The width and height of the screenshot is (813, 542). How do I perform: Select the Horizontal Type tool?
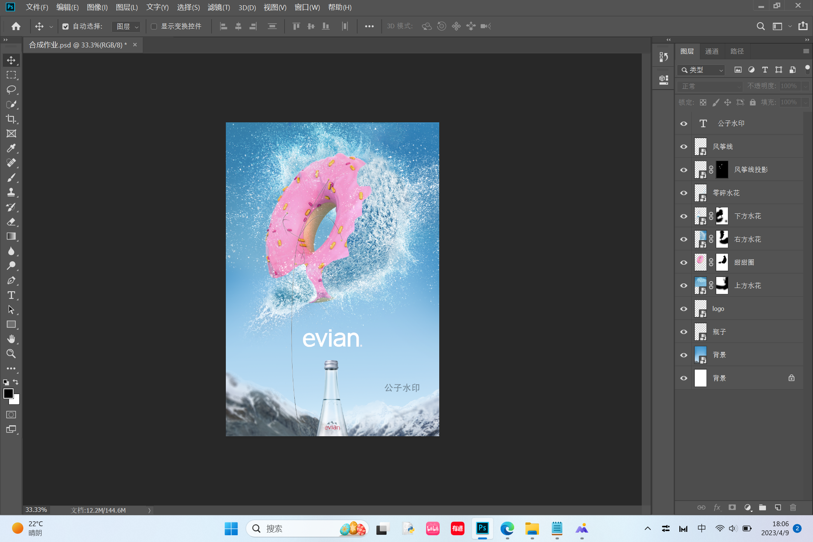[11, 295]
